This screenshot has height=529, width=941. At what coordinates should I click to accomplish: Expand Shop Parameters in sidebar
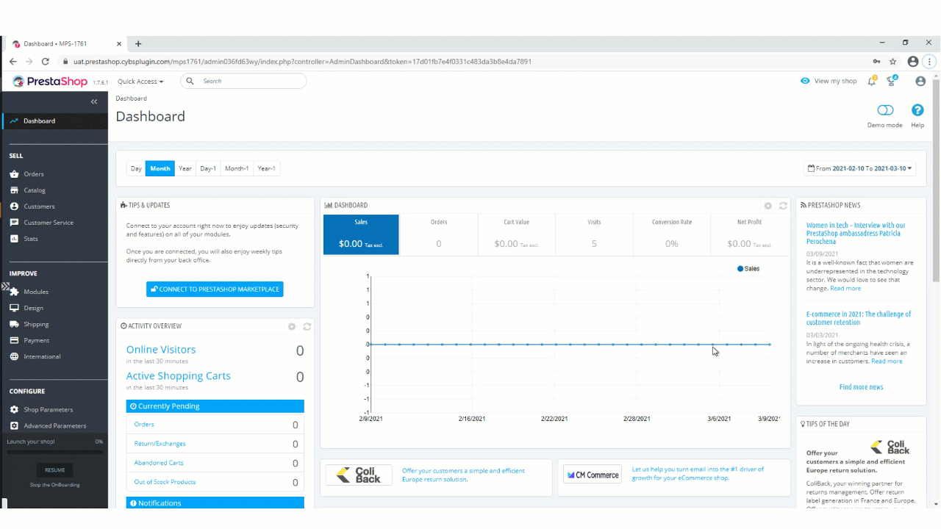(x=48, y=409)
